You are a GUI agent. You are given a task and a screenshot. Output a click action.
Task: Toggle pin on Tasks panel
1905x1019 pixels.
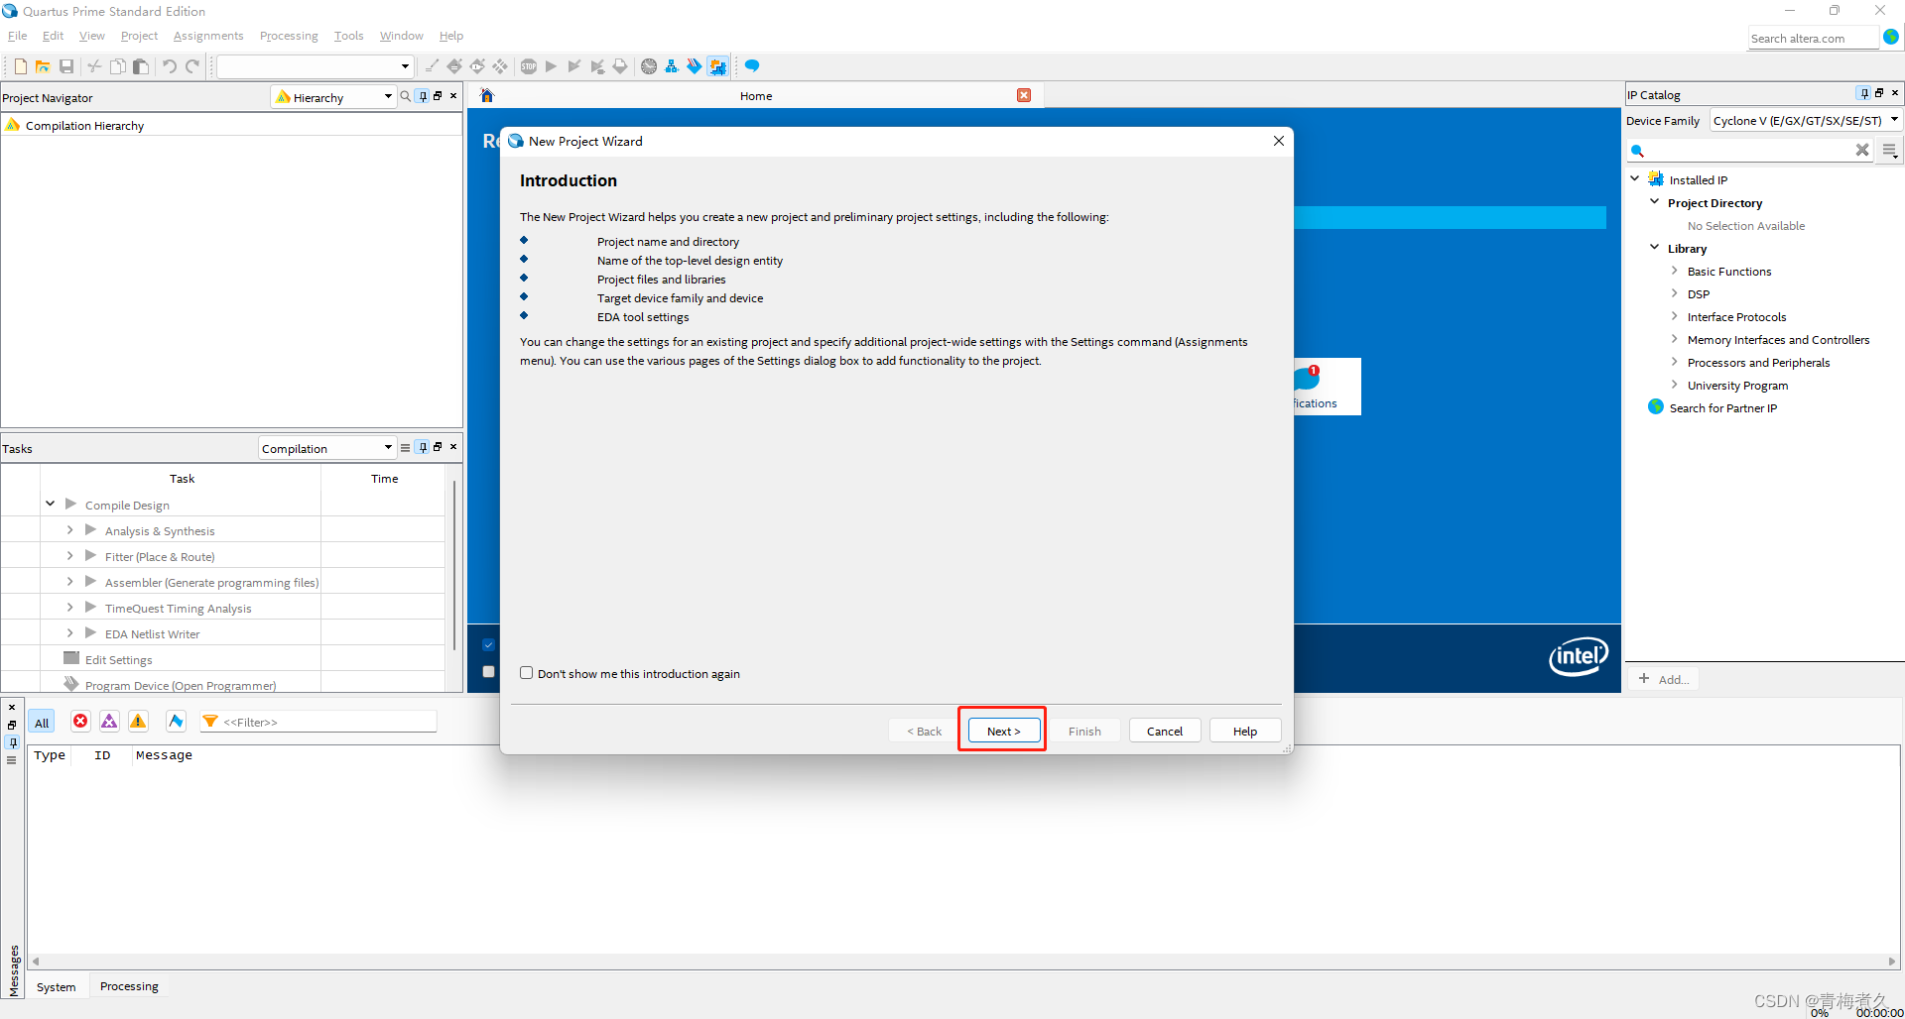click(x=423, y=447)
